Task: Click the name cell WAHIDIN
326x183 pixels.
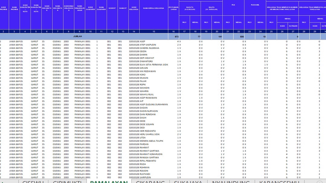Action: 145,88
